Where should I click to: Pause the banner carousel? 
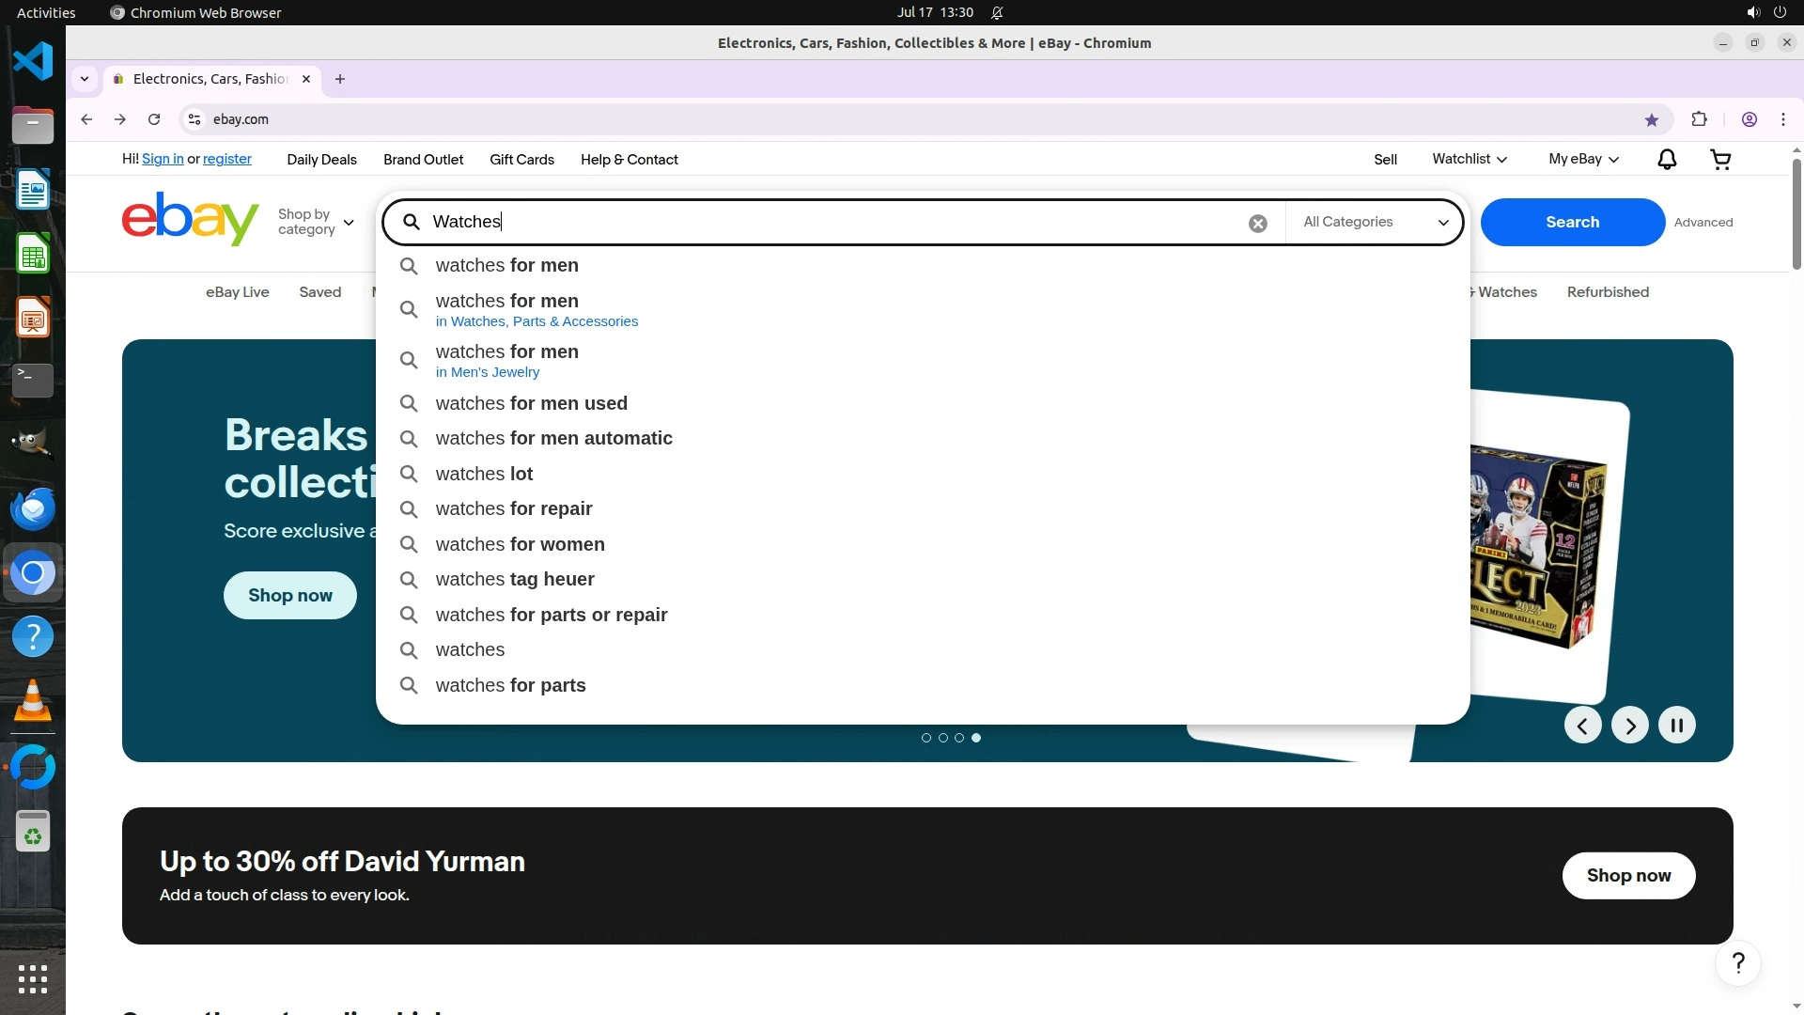[x=1676, y=726]
